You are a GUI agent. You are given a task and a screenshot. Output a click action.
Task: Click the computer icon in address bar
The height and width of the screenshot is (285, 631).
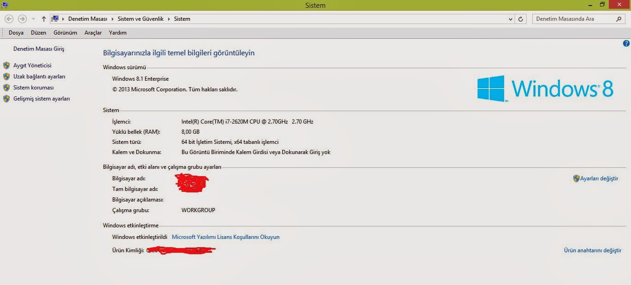pos(55,19)
